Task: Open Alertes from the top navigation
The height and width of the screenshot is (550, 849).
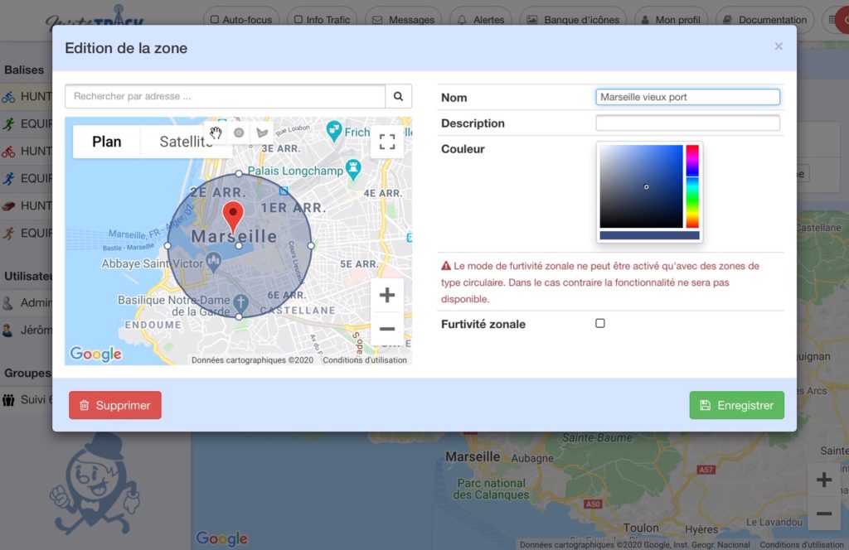Action: coord(481,20)
